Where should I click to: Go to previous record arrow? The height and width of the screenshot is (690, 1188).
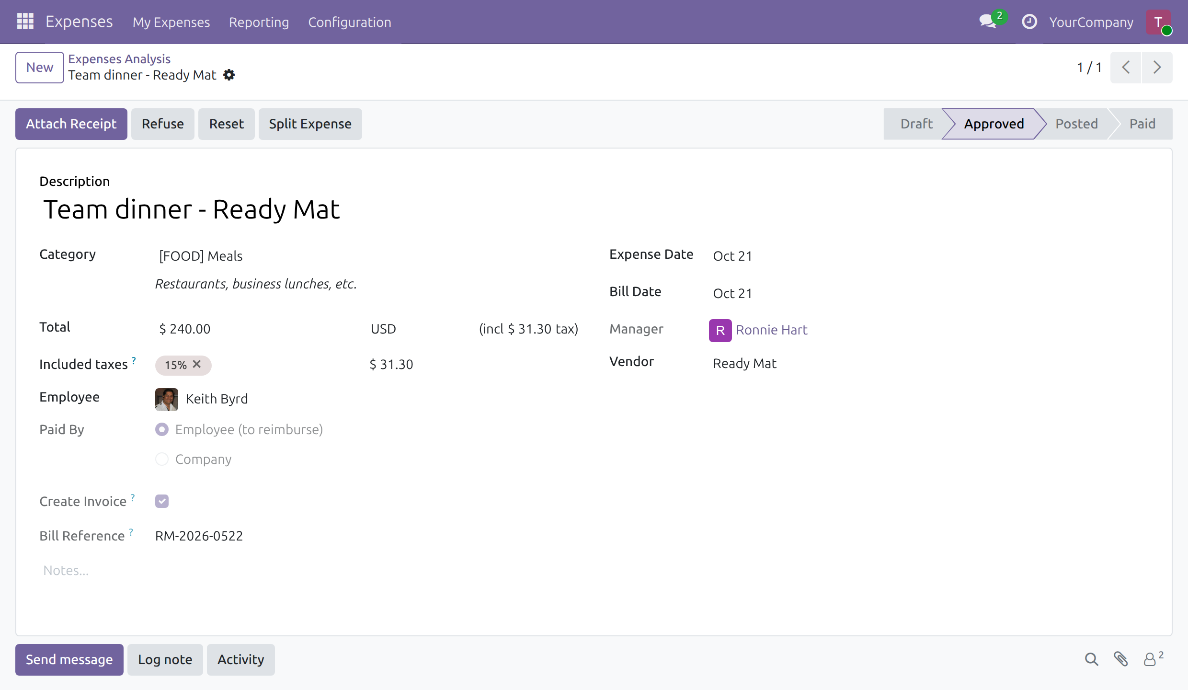pos(1126,67)
